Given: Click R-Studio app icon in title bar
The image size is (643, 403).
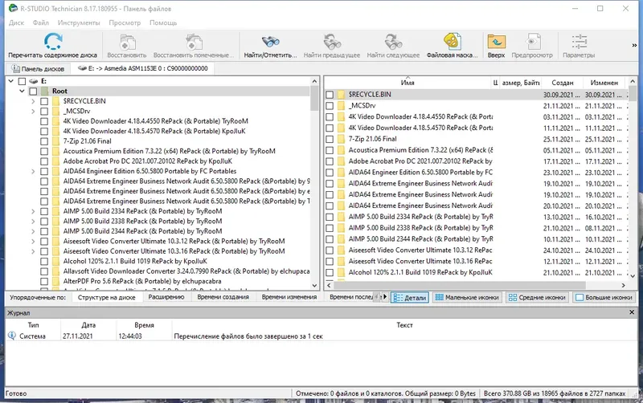Looking at the screenshot, I should pos(13,8).
